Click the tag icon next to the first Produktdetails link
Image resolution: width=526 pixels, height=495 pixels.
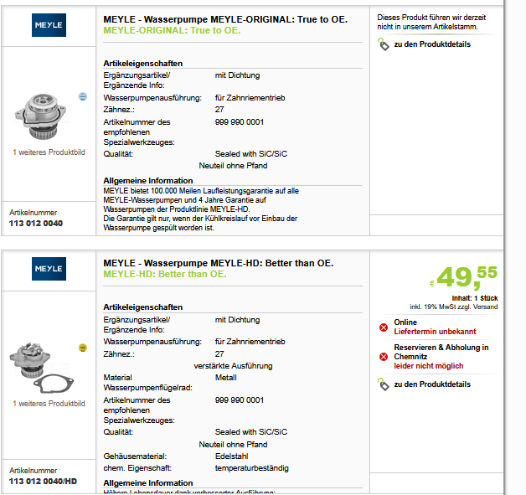click(384, 44)
